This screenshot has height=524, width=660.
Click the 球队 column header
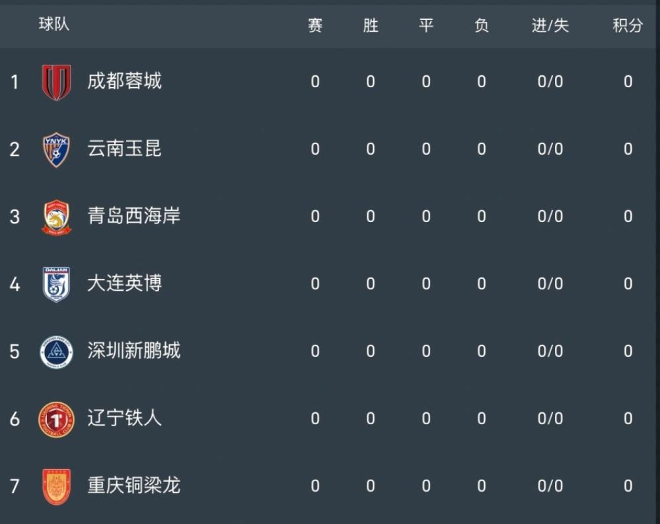54,26
